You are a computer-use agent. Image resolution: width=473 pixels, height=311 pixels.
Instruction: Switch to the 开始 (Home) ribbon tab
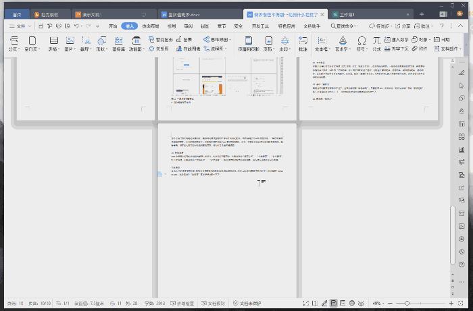click(x=113, y=26)
